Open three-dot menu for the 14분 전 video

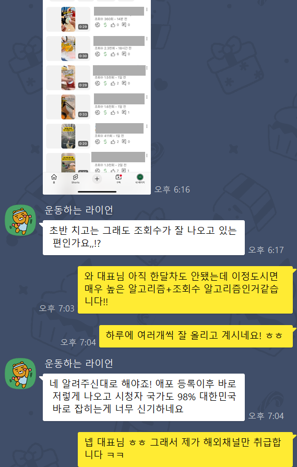(x=147, y=10)
